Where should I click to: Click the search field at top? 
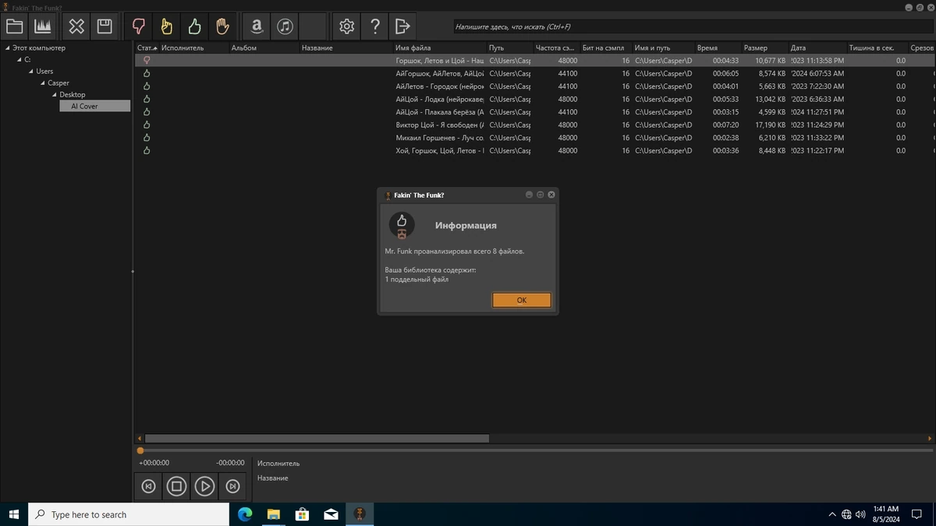click(693, 26)
